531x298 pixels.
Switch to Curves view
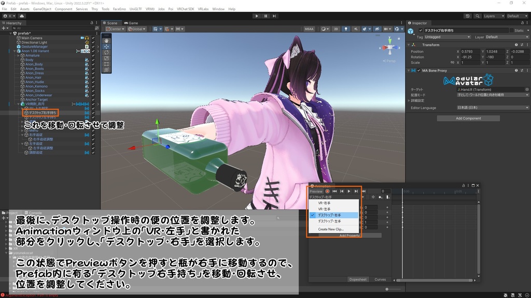point(380,279)
